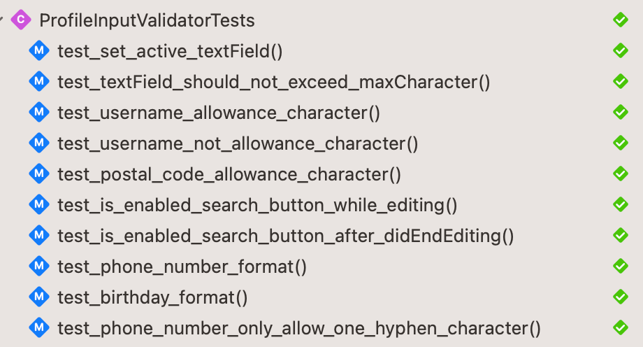Select test_is_enabled_search_button_after_didEndEditing() test
The width and height of the screenshot is (643, 347).
point(285,236)
